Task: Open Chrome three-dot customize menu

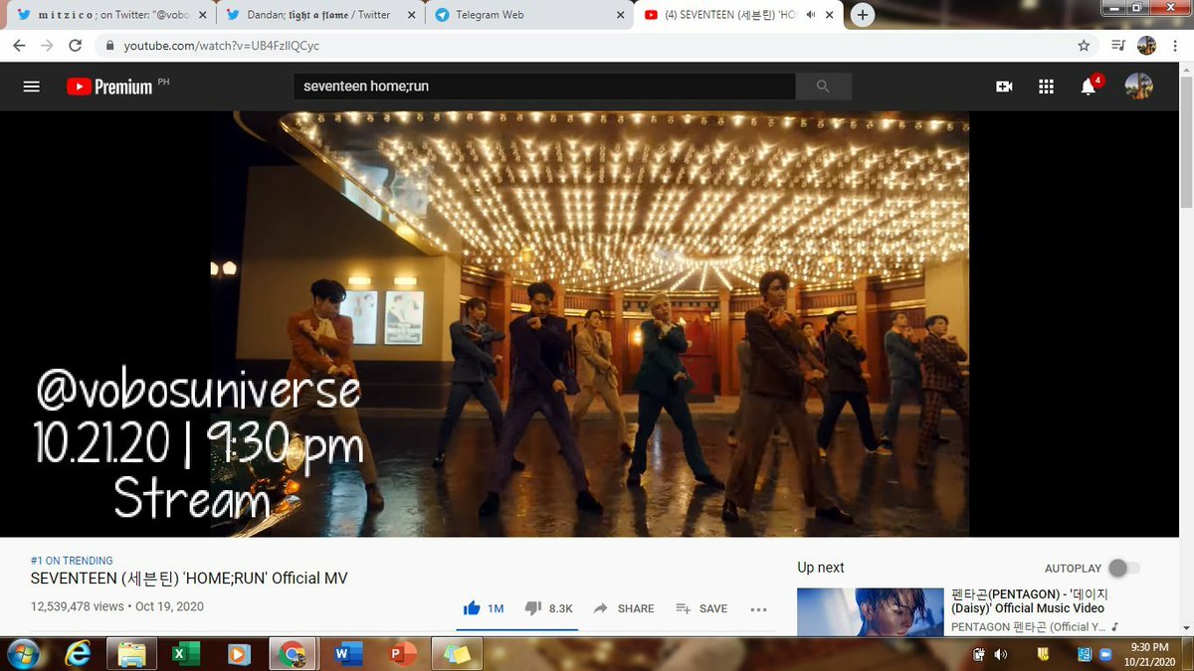Action: [1175, 46]
